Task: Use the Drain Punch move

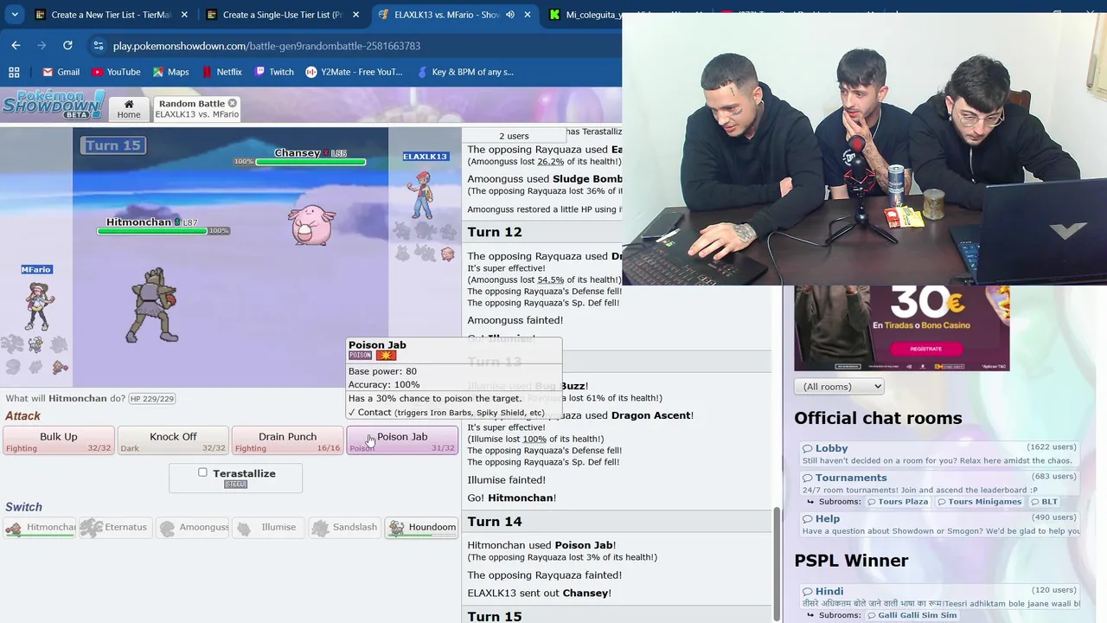Action: pos(287,440)
